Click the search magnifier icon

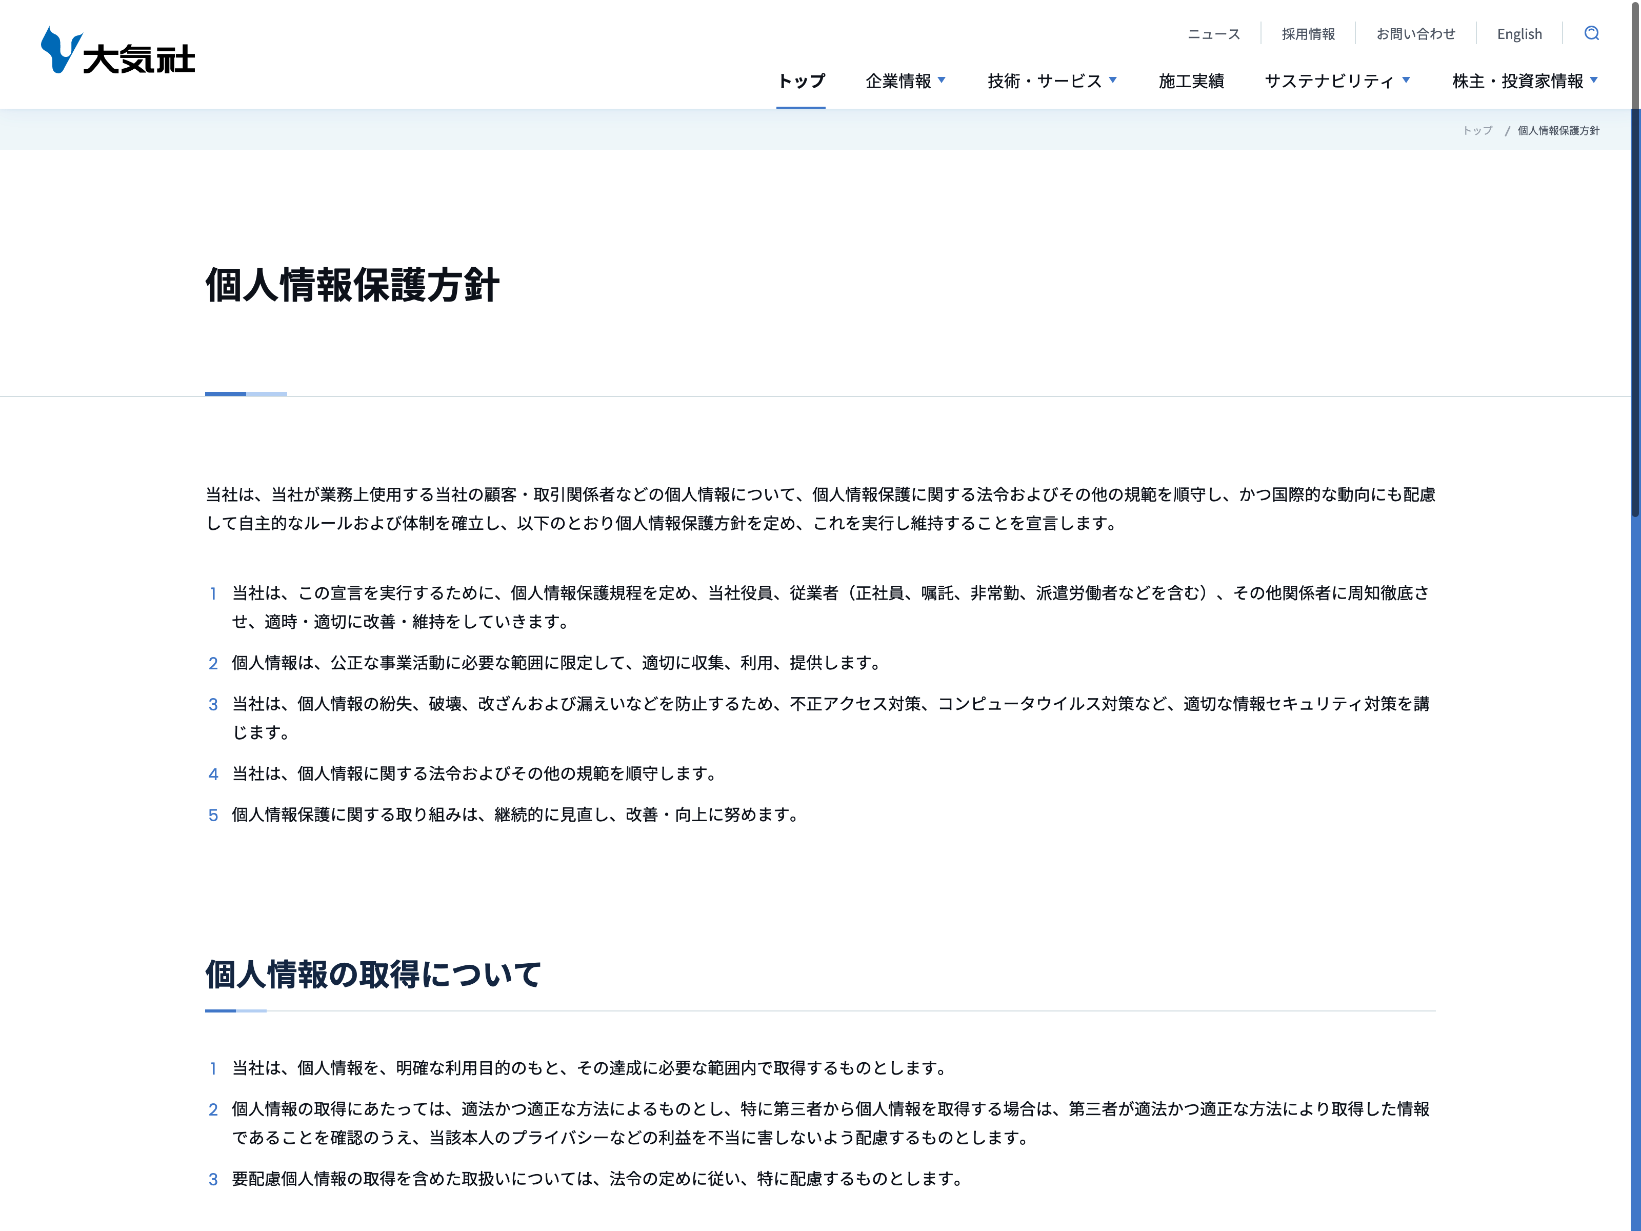point(1591,33)
